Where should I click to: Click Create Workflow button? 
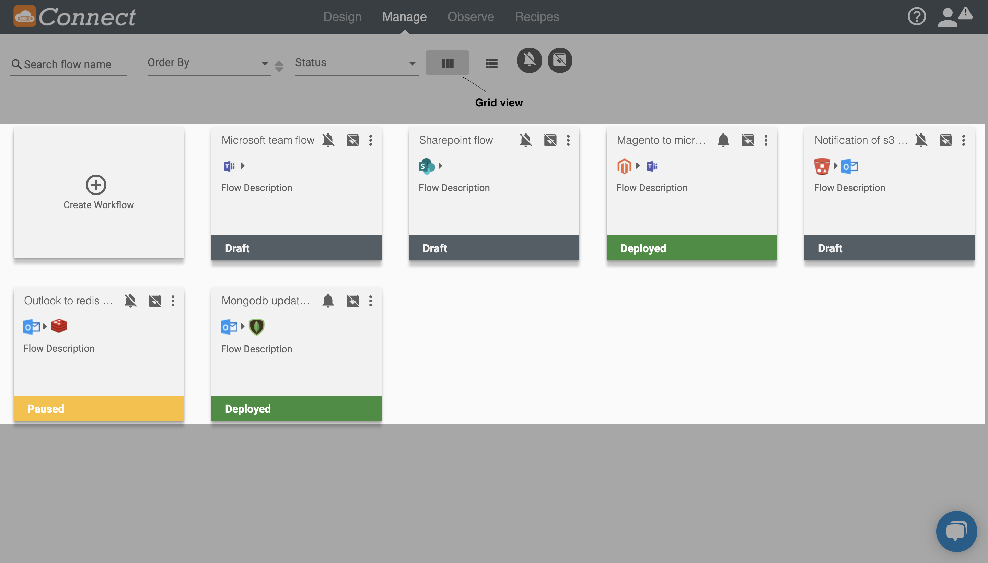[x=98, y=192]
